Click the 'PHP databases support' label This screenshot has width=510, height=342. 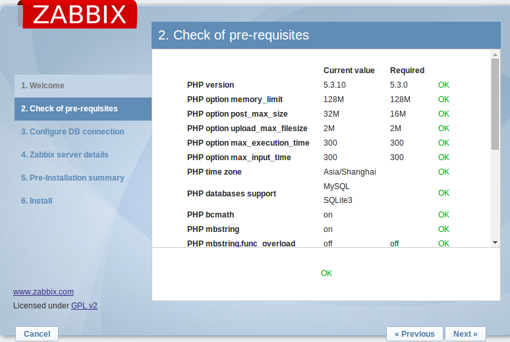[x=231, y=194]
